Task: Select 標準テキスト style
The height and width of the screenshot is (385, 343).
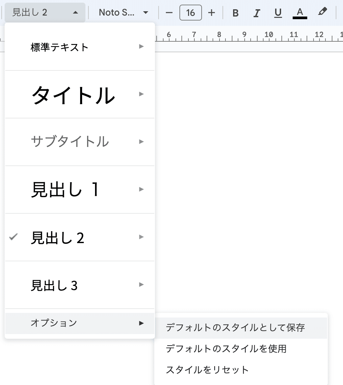Action: coord(79,47)
